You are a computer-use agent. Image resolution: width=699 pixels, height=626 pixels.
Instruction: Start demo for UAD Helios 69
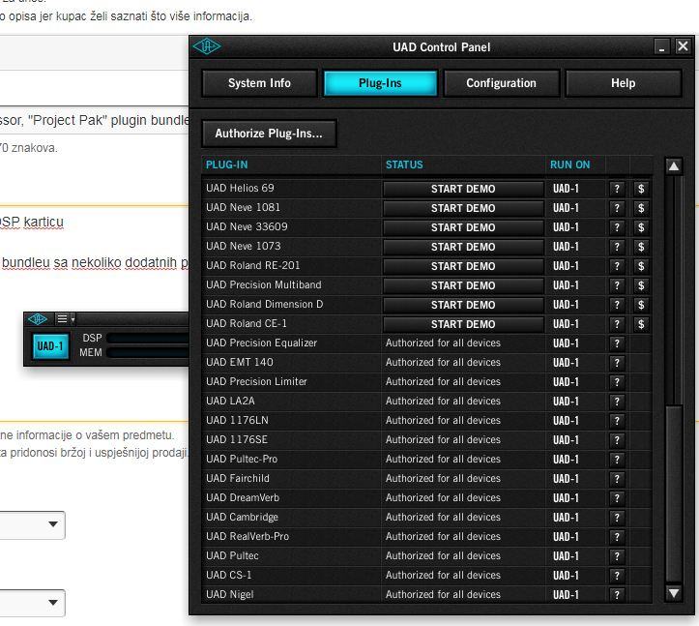point(463,189)
